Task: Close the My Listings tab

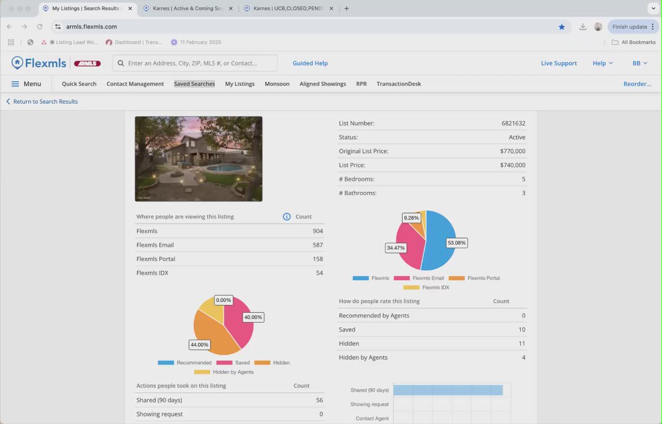Action: 130,8
